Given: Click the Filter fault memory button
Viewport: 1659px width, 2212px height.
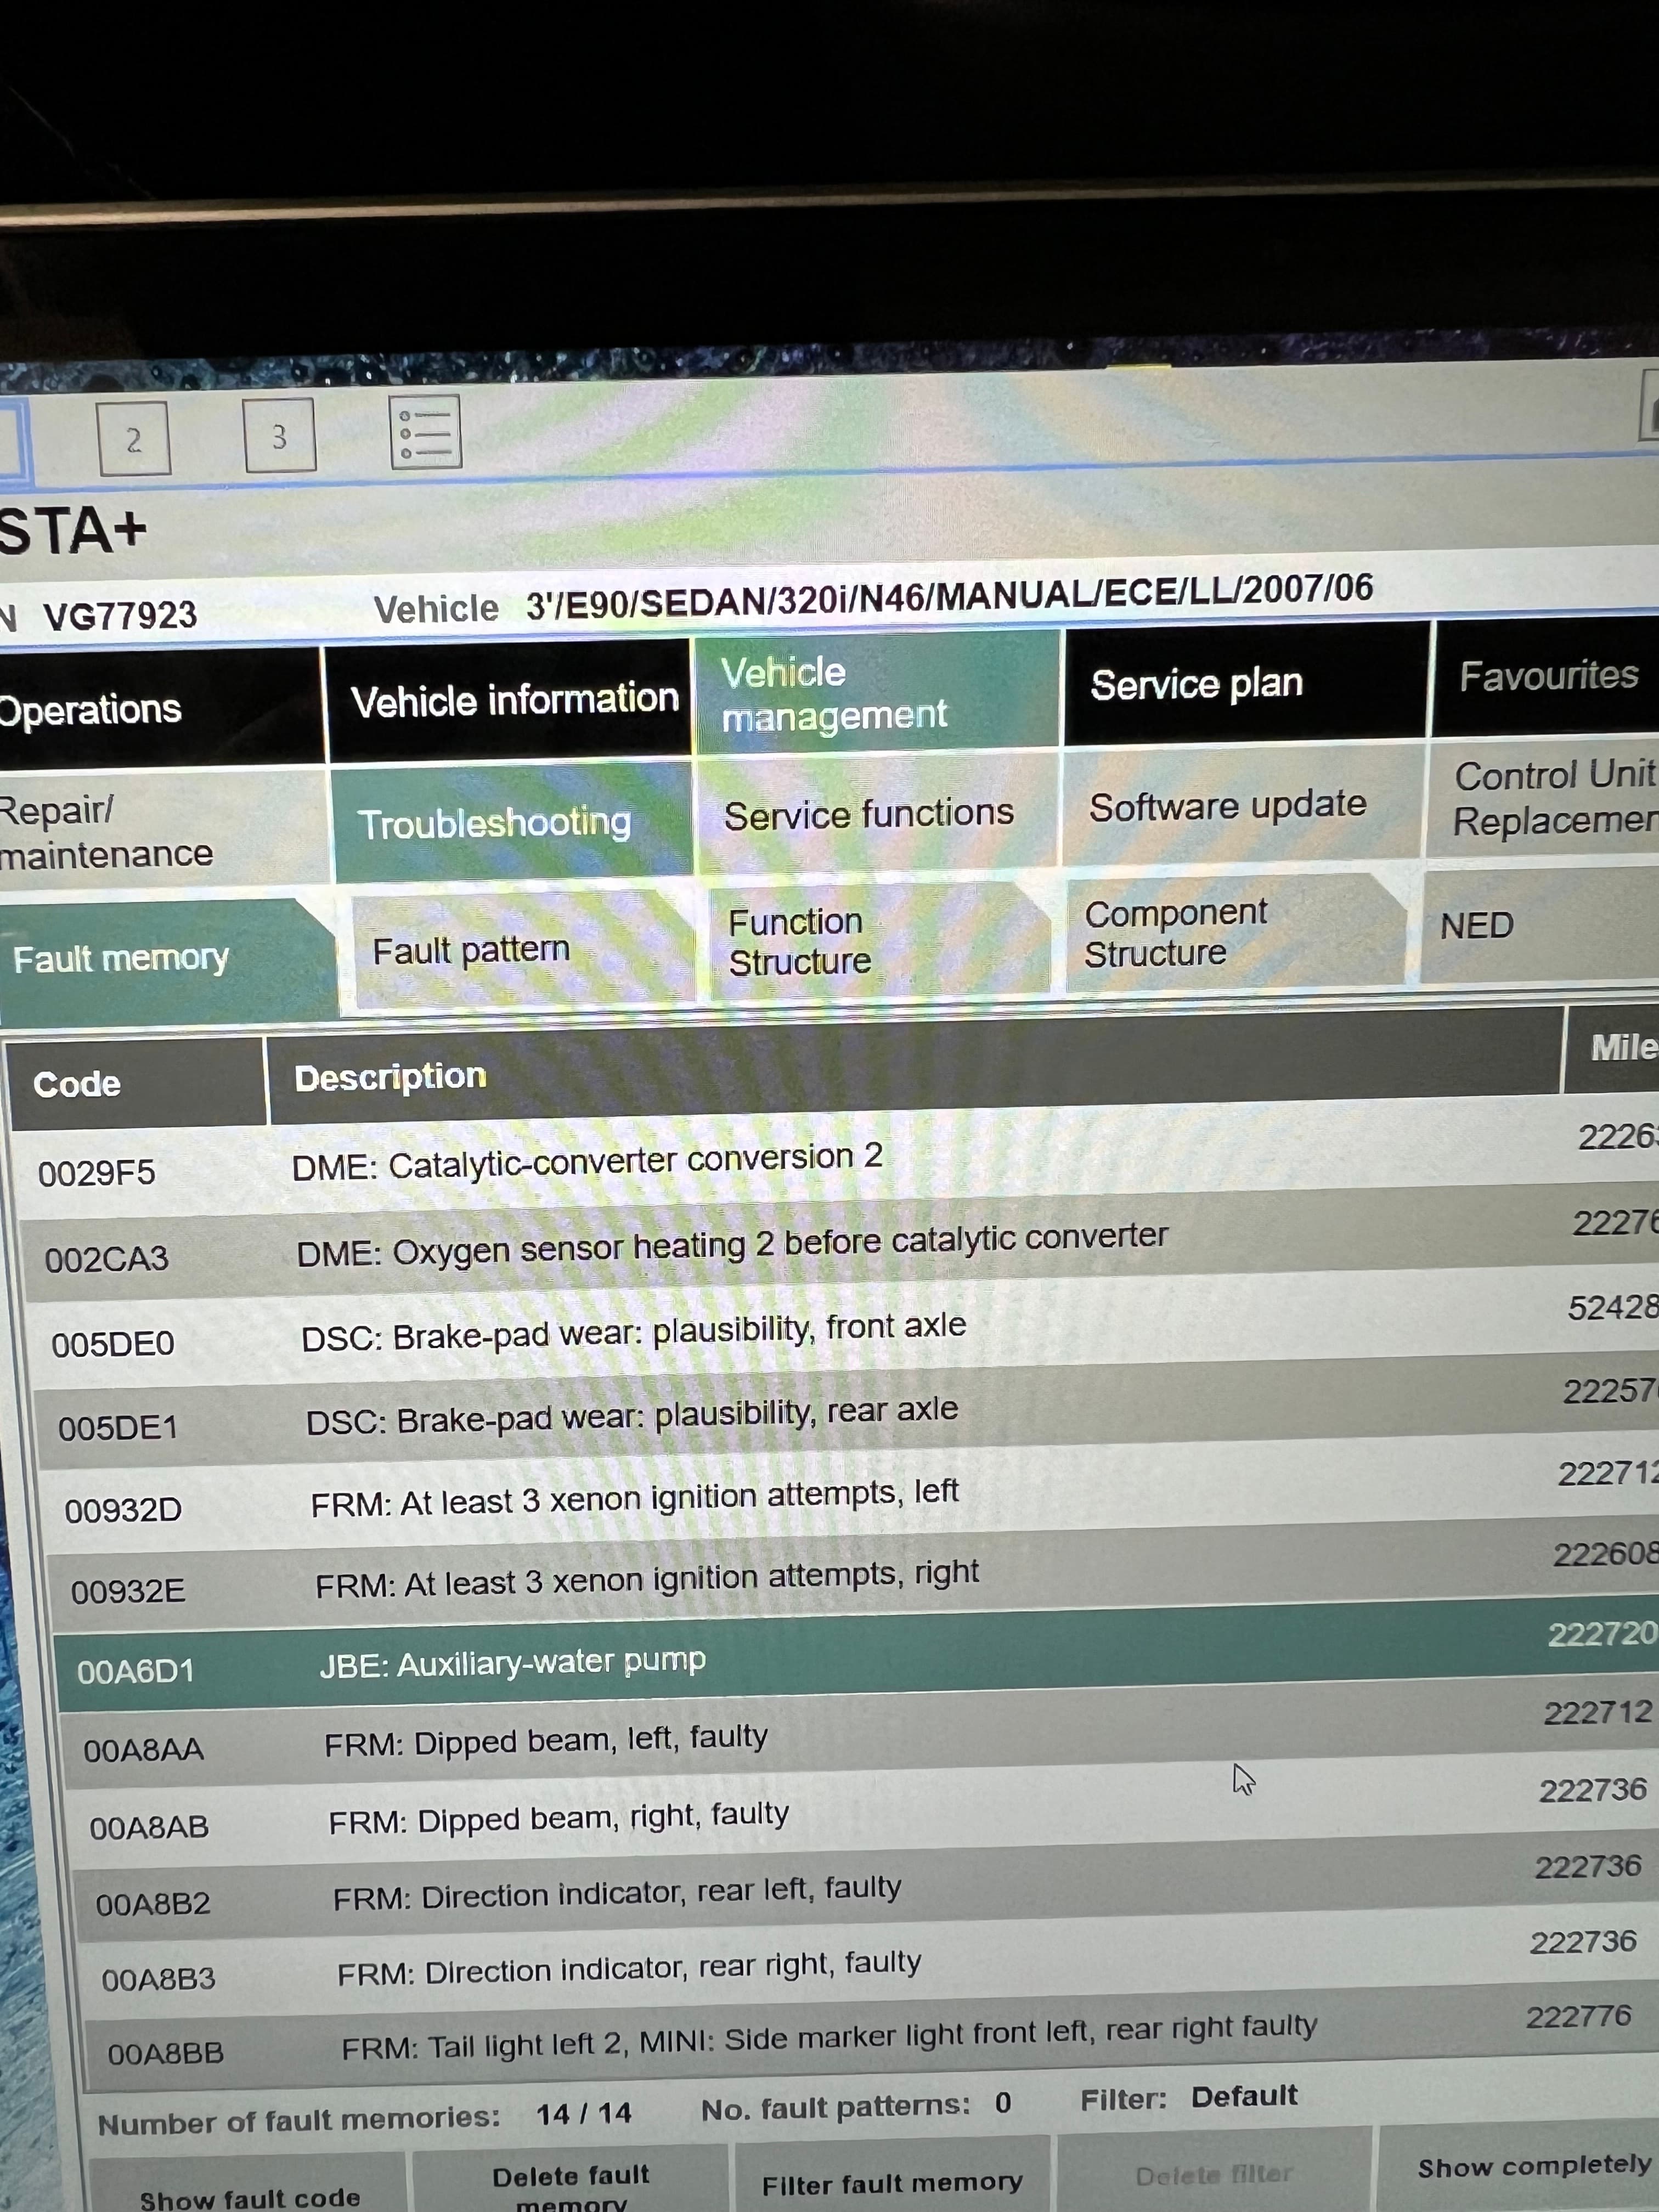Looking at the screenshot, I should [x=891, y=2183].
